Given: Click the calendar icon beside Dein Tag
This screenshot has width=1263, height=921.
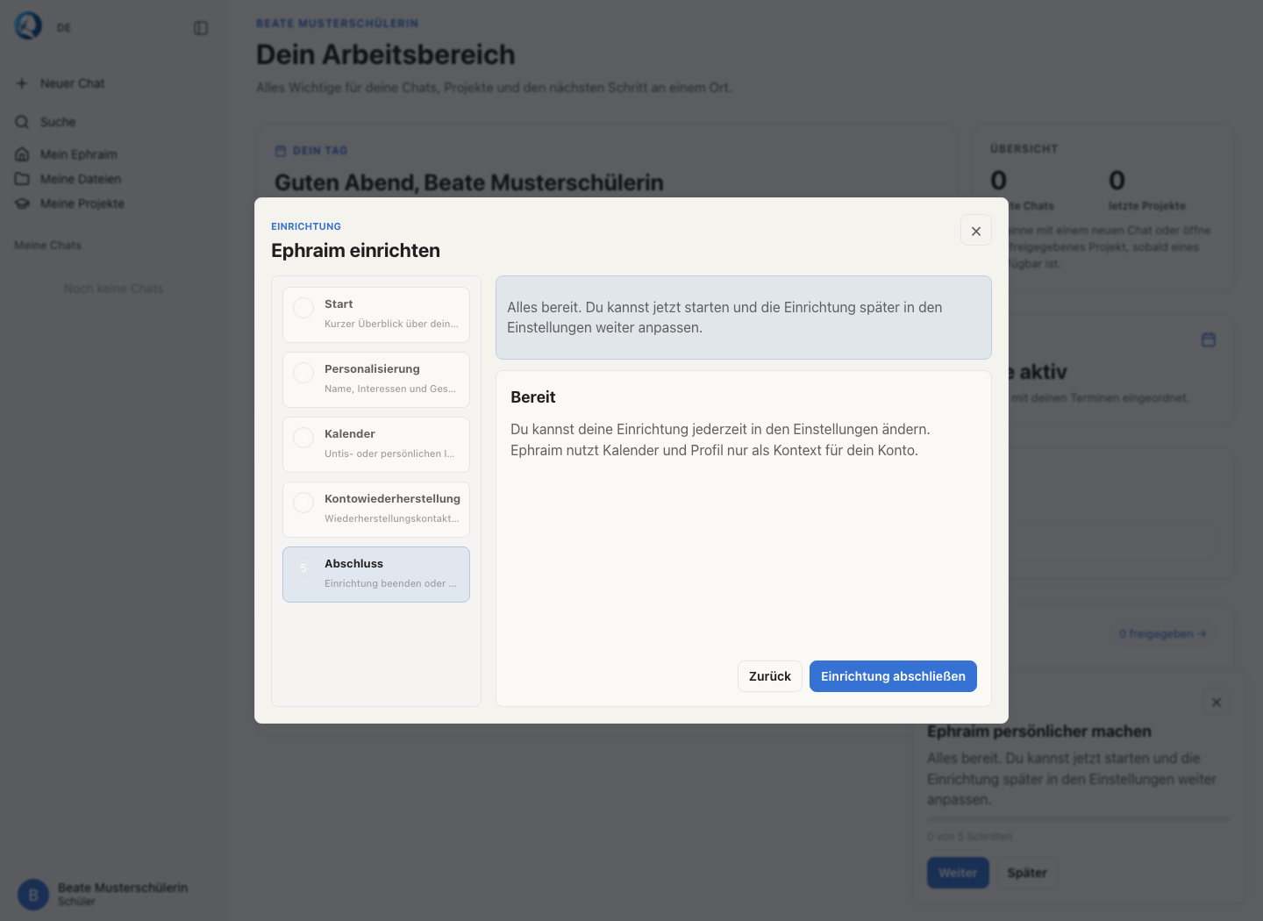Looking at the screenshot, I should click(x=281, y=151).
